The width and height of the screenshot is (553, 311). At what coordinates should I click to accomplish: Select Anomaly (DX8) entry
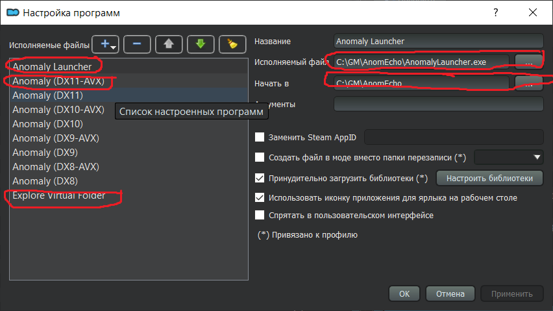(x=129, y=181)
